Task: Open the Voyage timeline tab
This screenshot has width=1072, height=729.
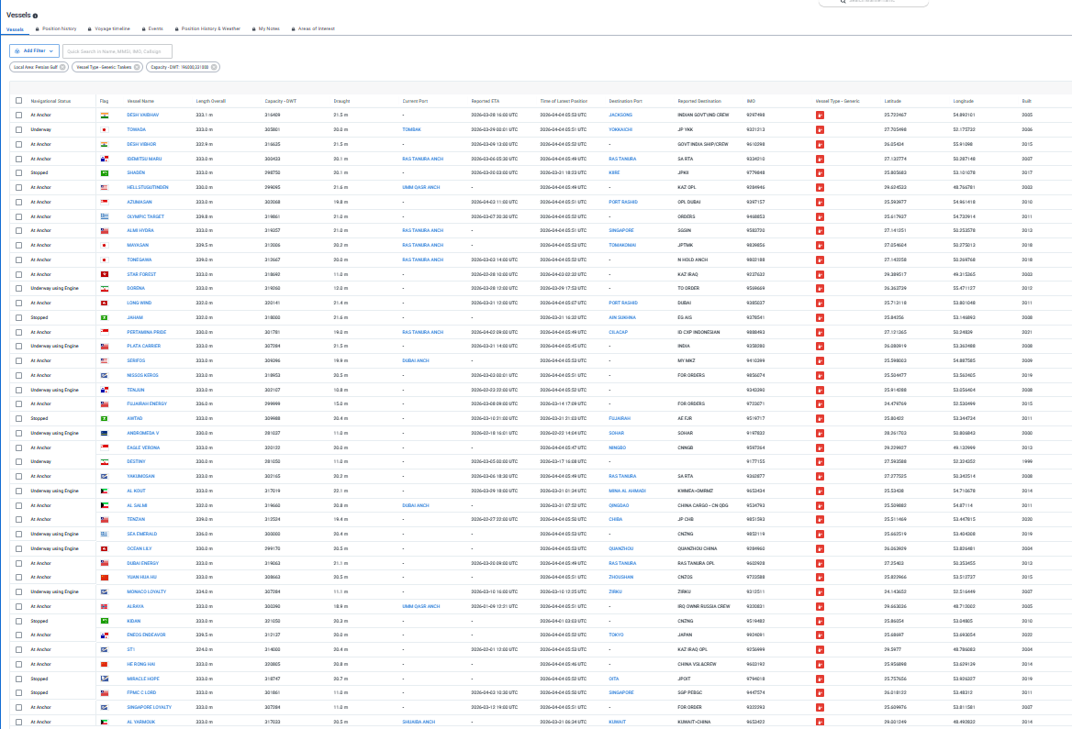Action: pos(111,29)
